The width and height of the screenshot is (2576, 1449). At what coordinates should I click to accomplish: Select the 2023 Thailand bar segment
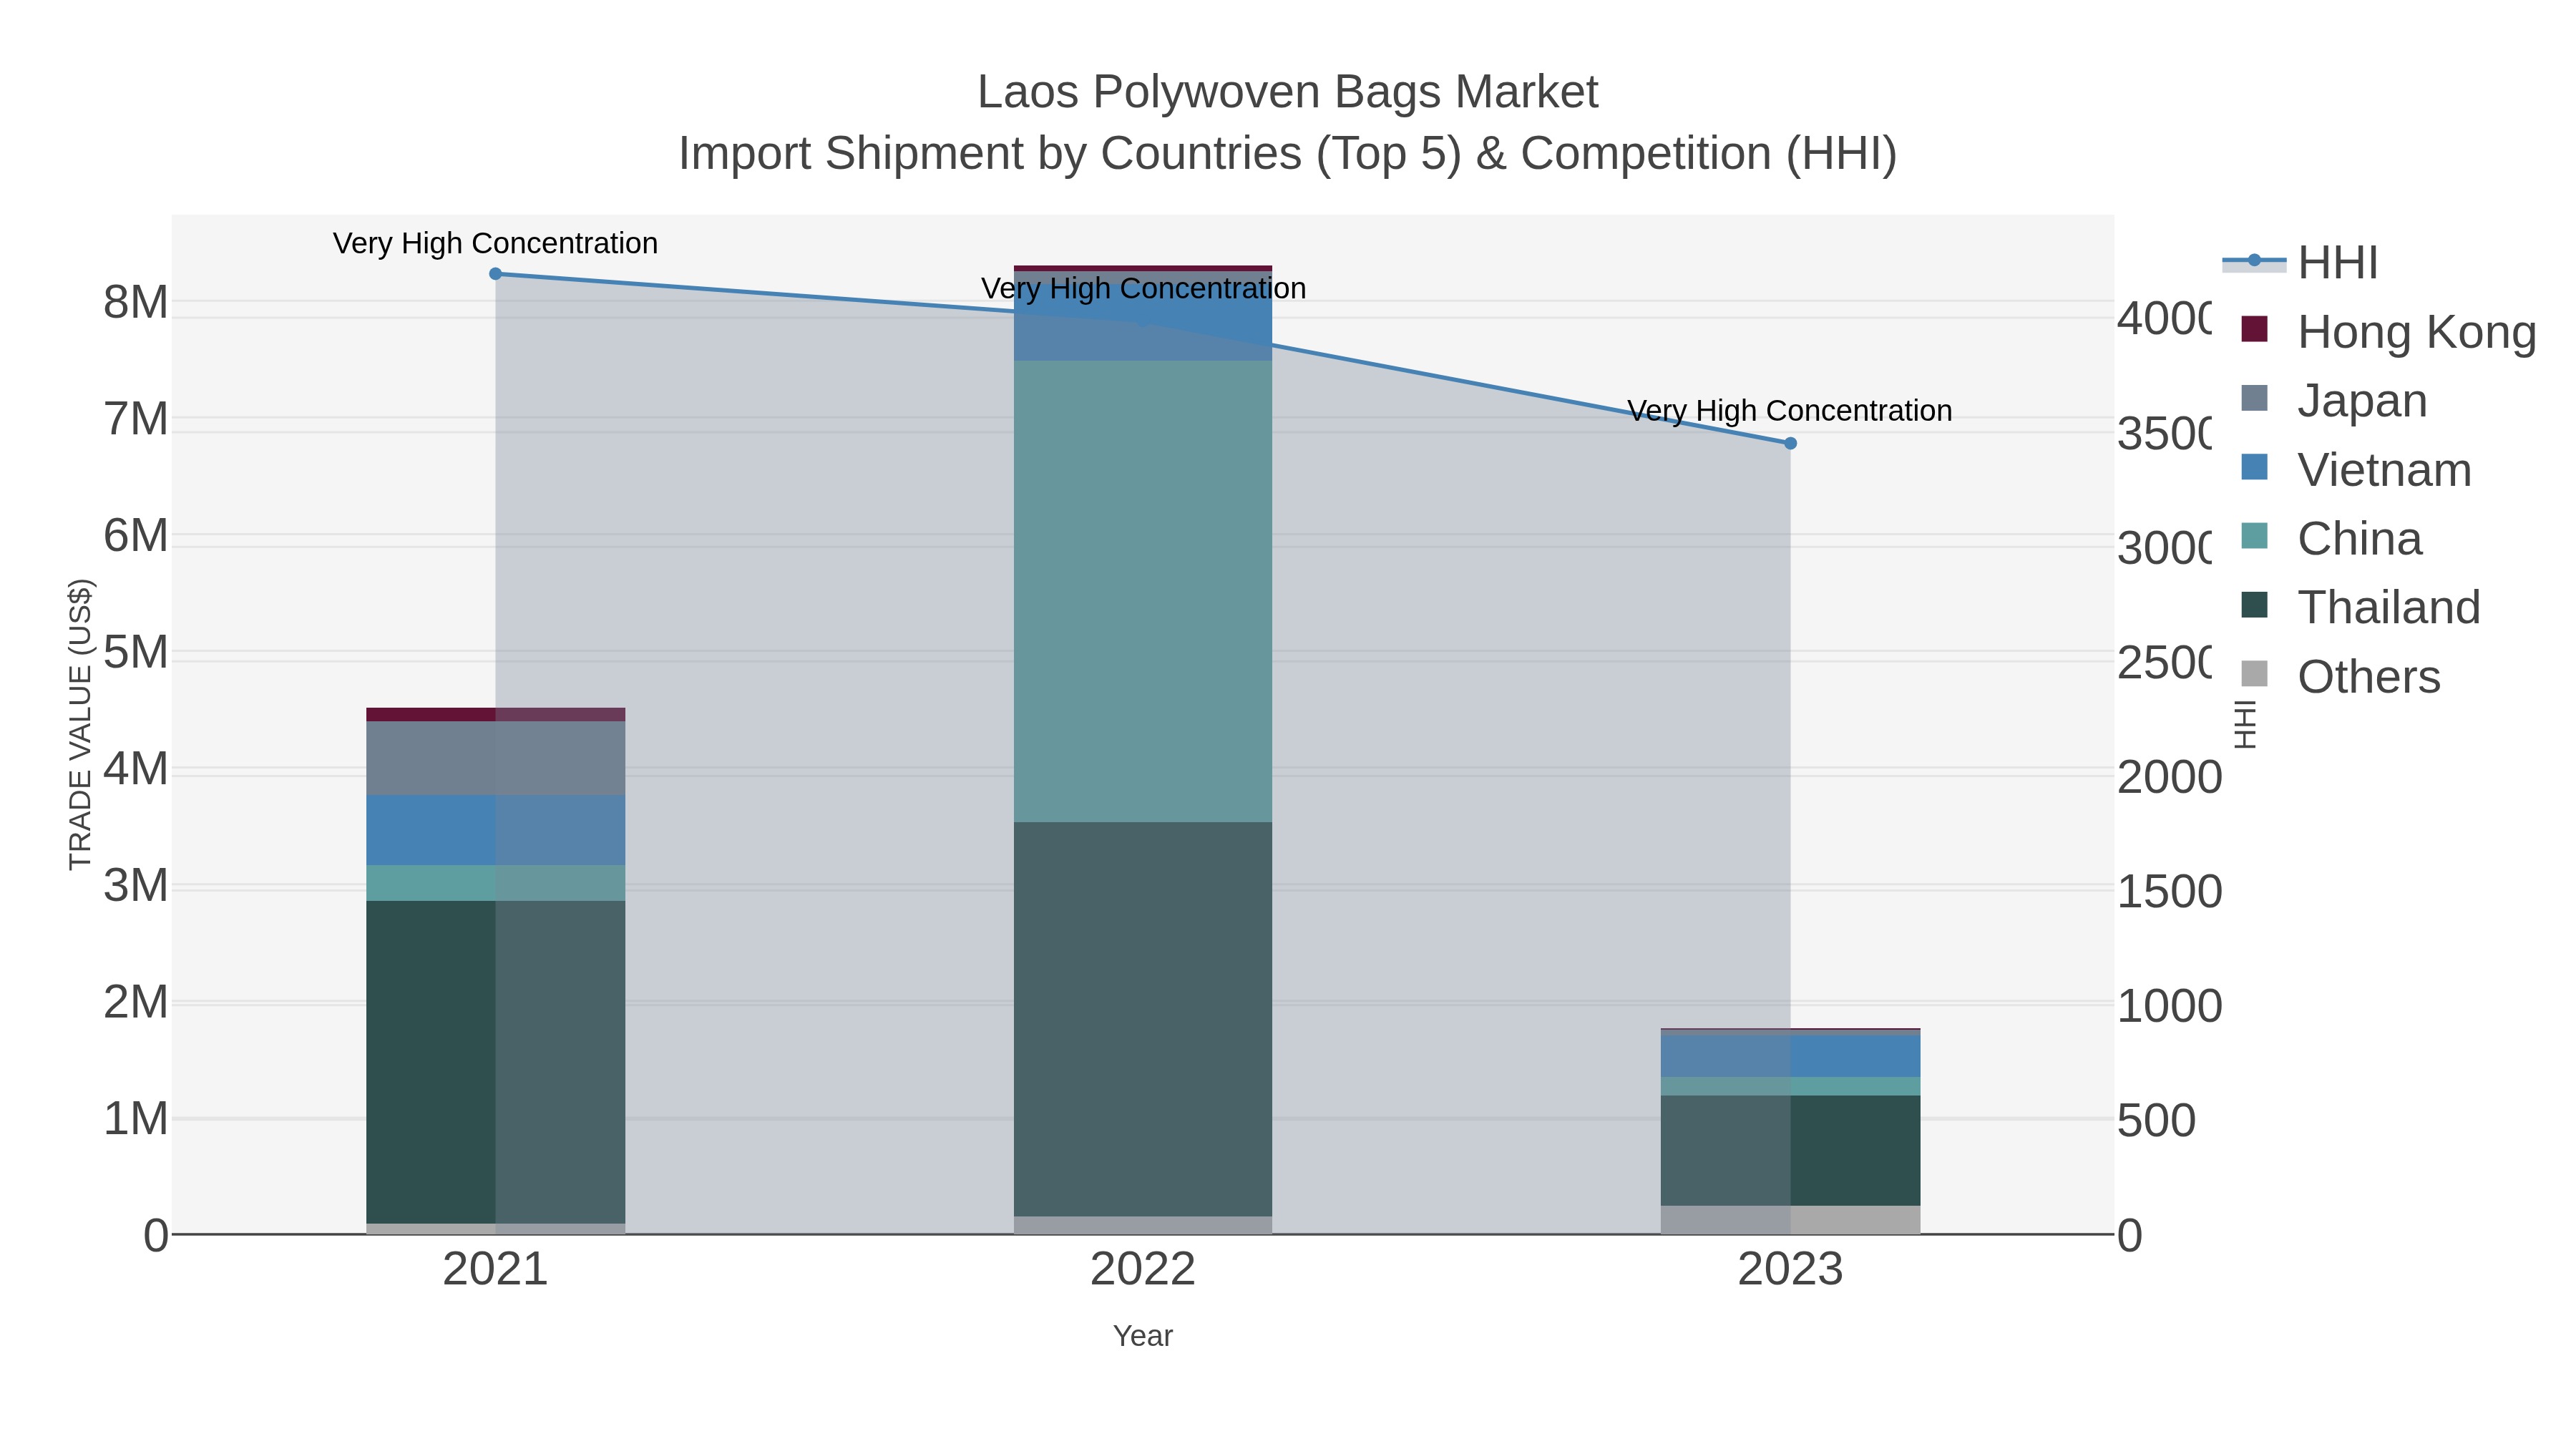[1790, 1150]
